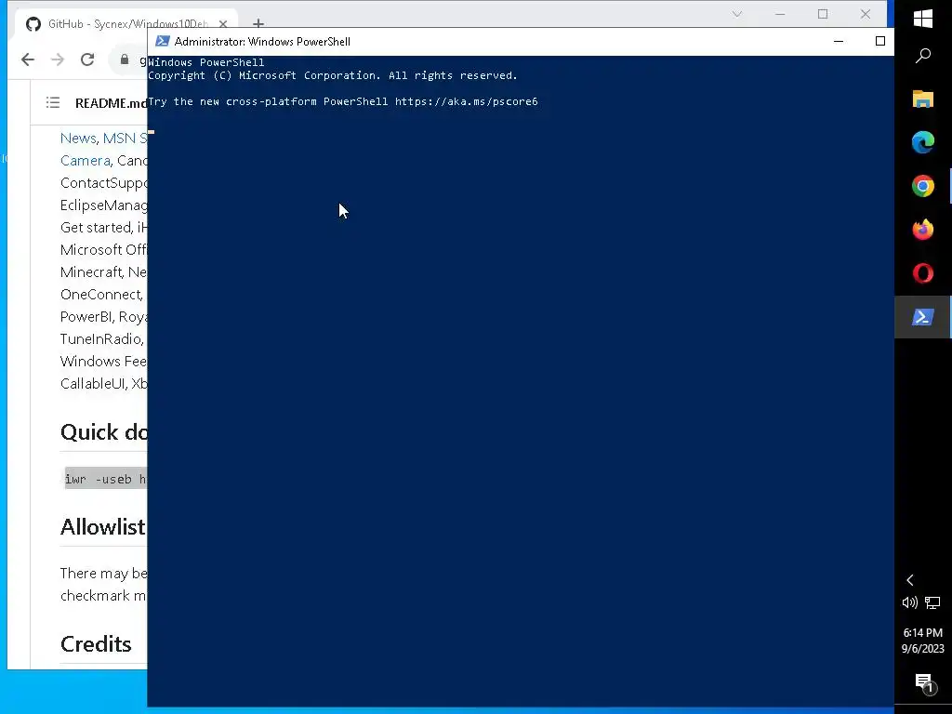952x714 pixels.
Task: Reload the Chrome page
Action: (87, 59)
